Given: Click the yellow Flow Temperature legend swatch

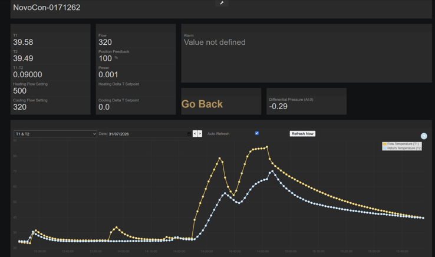Looking at the screenshot, I should tap(384, 144).
